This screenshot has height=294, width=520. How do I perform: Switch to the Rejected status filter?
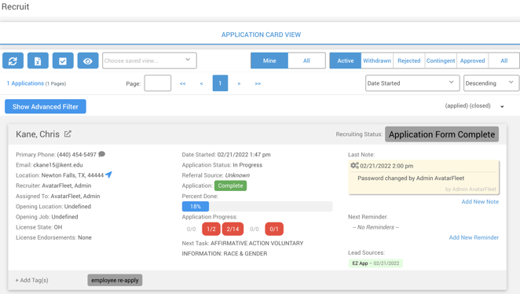[x=409, y=61]
